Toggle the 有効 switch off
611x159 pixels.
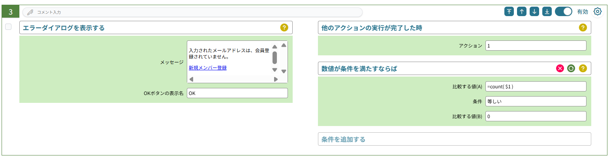564,11
